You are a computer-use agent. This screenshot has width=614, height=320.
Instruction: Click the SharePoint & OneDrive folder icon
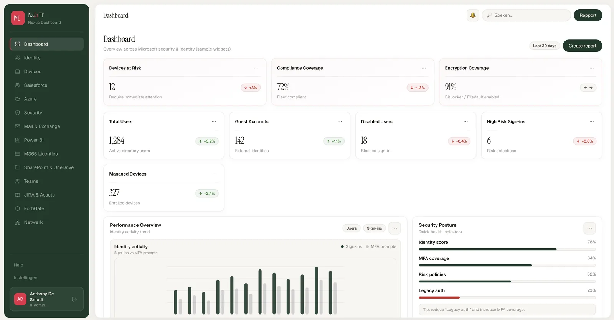point(17,167)
